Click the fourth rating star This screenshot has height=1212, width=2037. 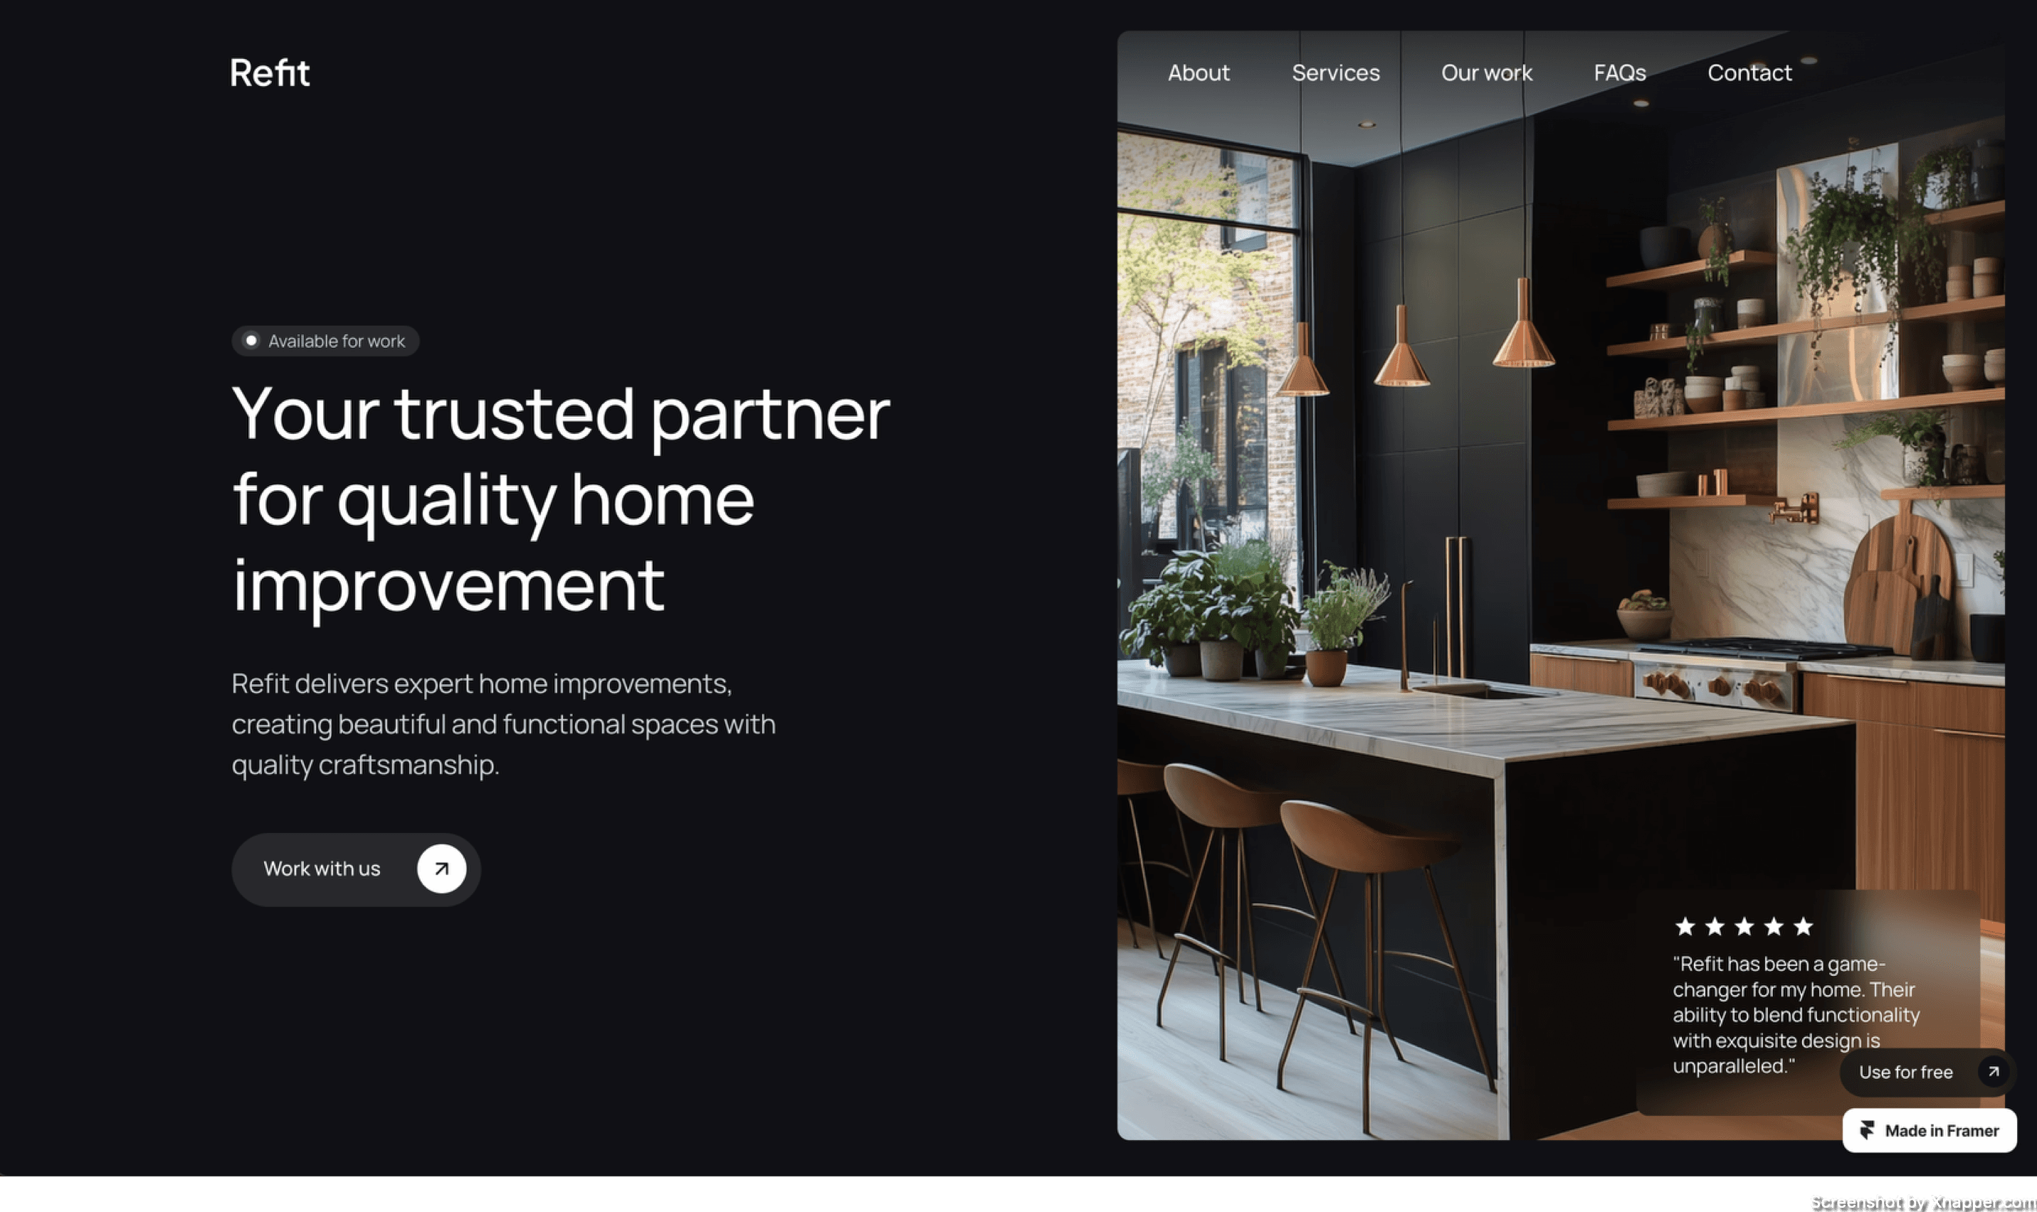point(1773,926)
